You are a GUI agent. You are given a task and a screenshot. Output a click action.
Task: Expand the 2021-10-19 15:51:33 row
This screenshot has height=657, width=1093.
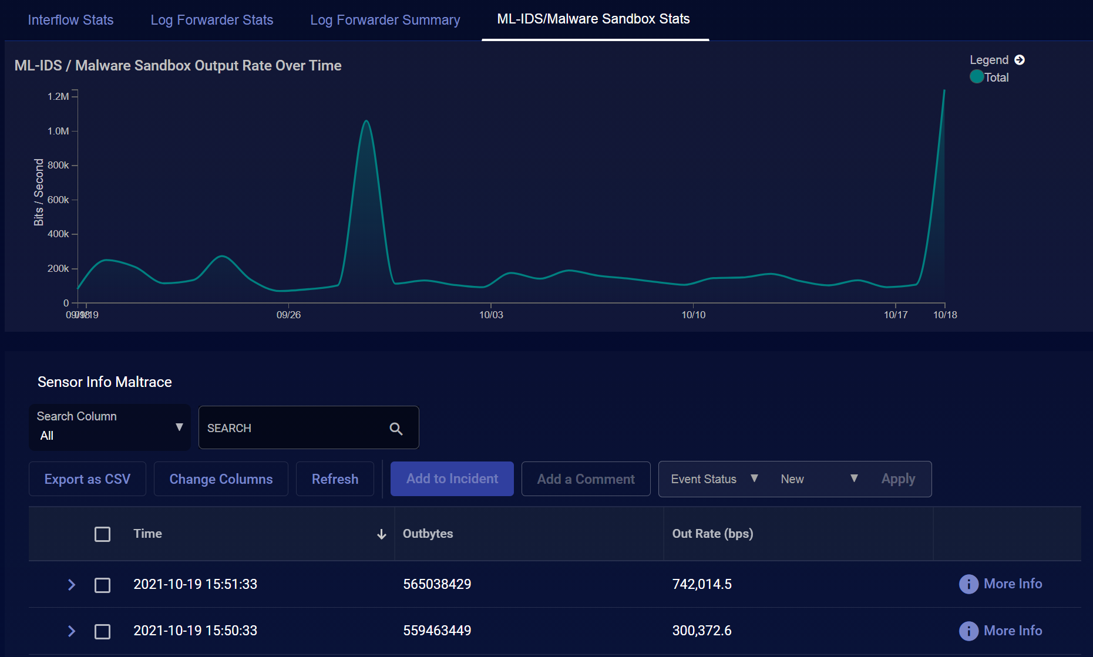(72, 585)
